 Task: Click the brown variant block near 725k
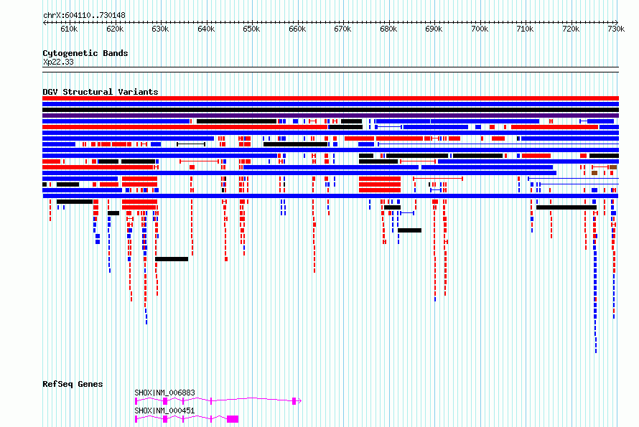594,173
